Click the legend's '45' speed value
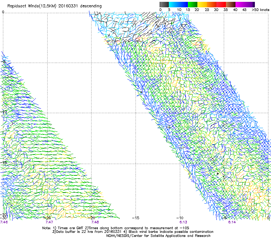271x238 pixels. (244, 10)
